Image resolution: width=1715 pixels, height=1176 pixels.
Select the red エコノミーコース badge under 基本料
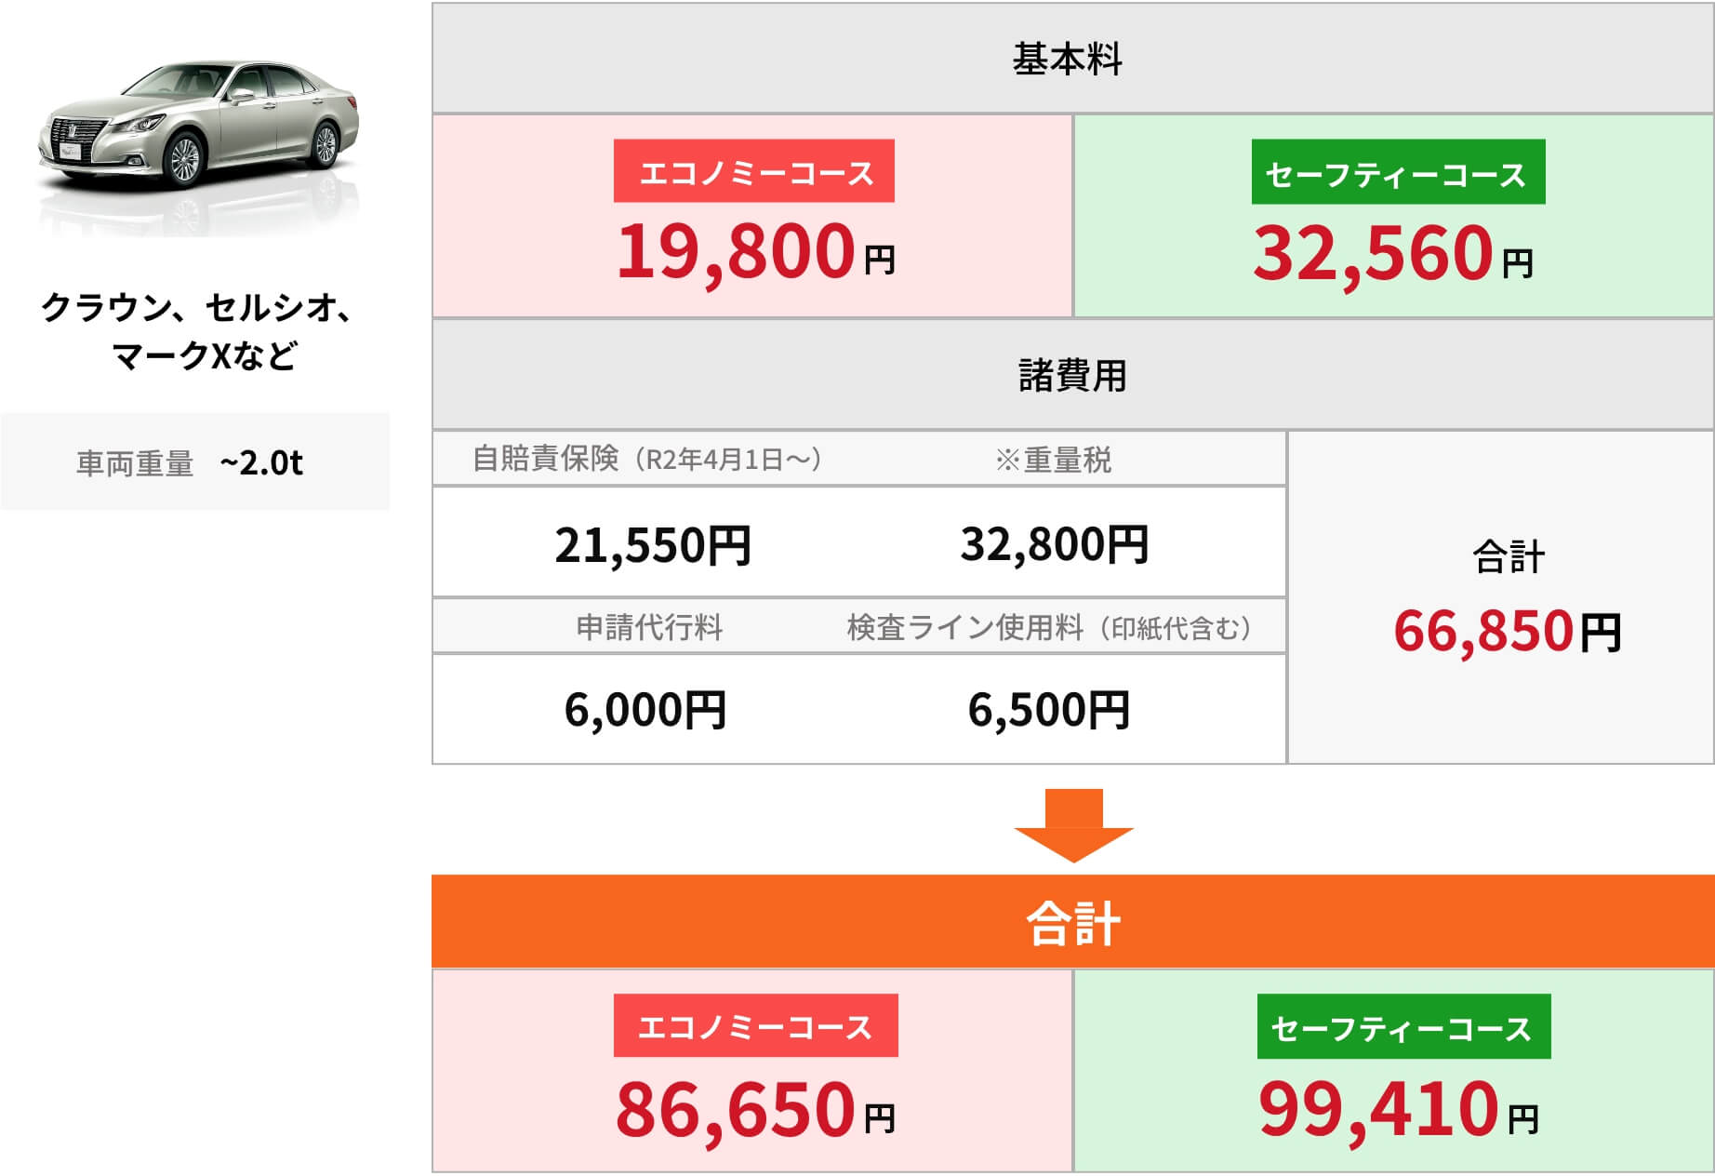click(754, 171)
